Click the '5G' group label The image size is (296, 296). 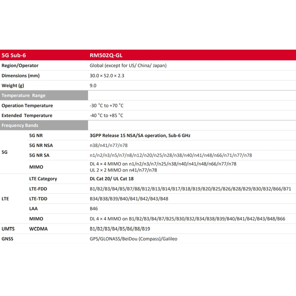pos(4,152)
